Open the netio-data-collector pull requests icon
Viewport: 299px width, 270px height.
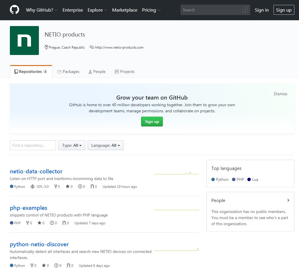[x=92, y=186]
